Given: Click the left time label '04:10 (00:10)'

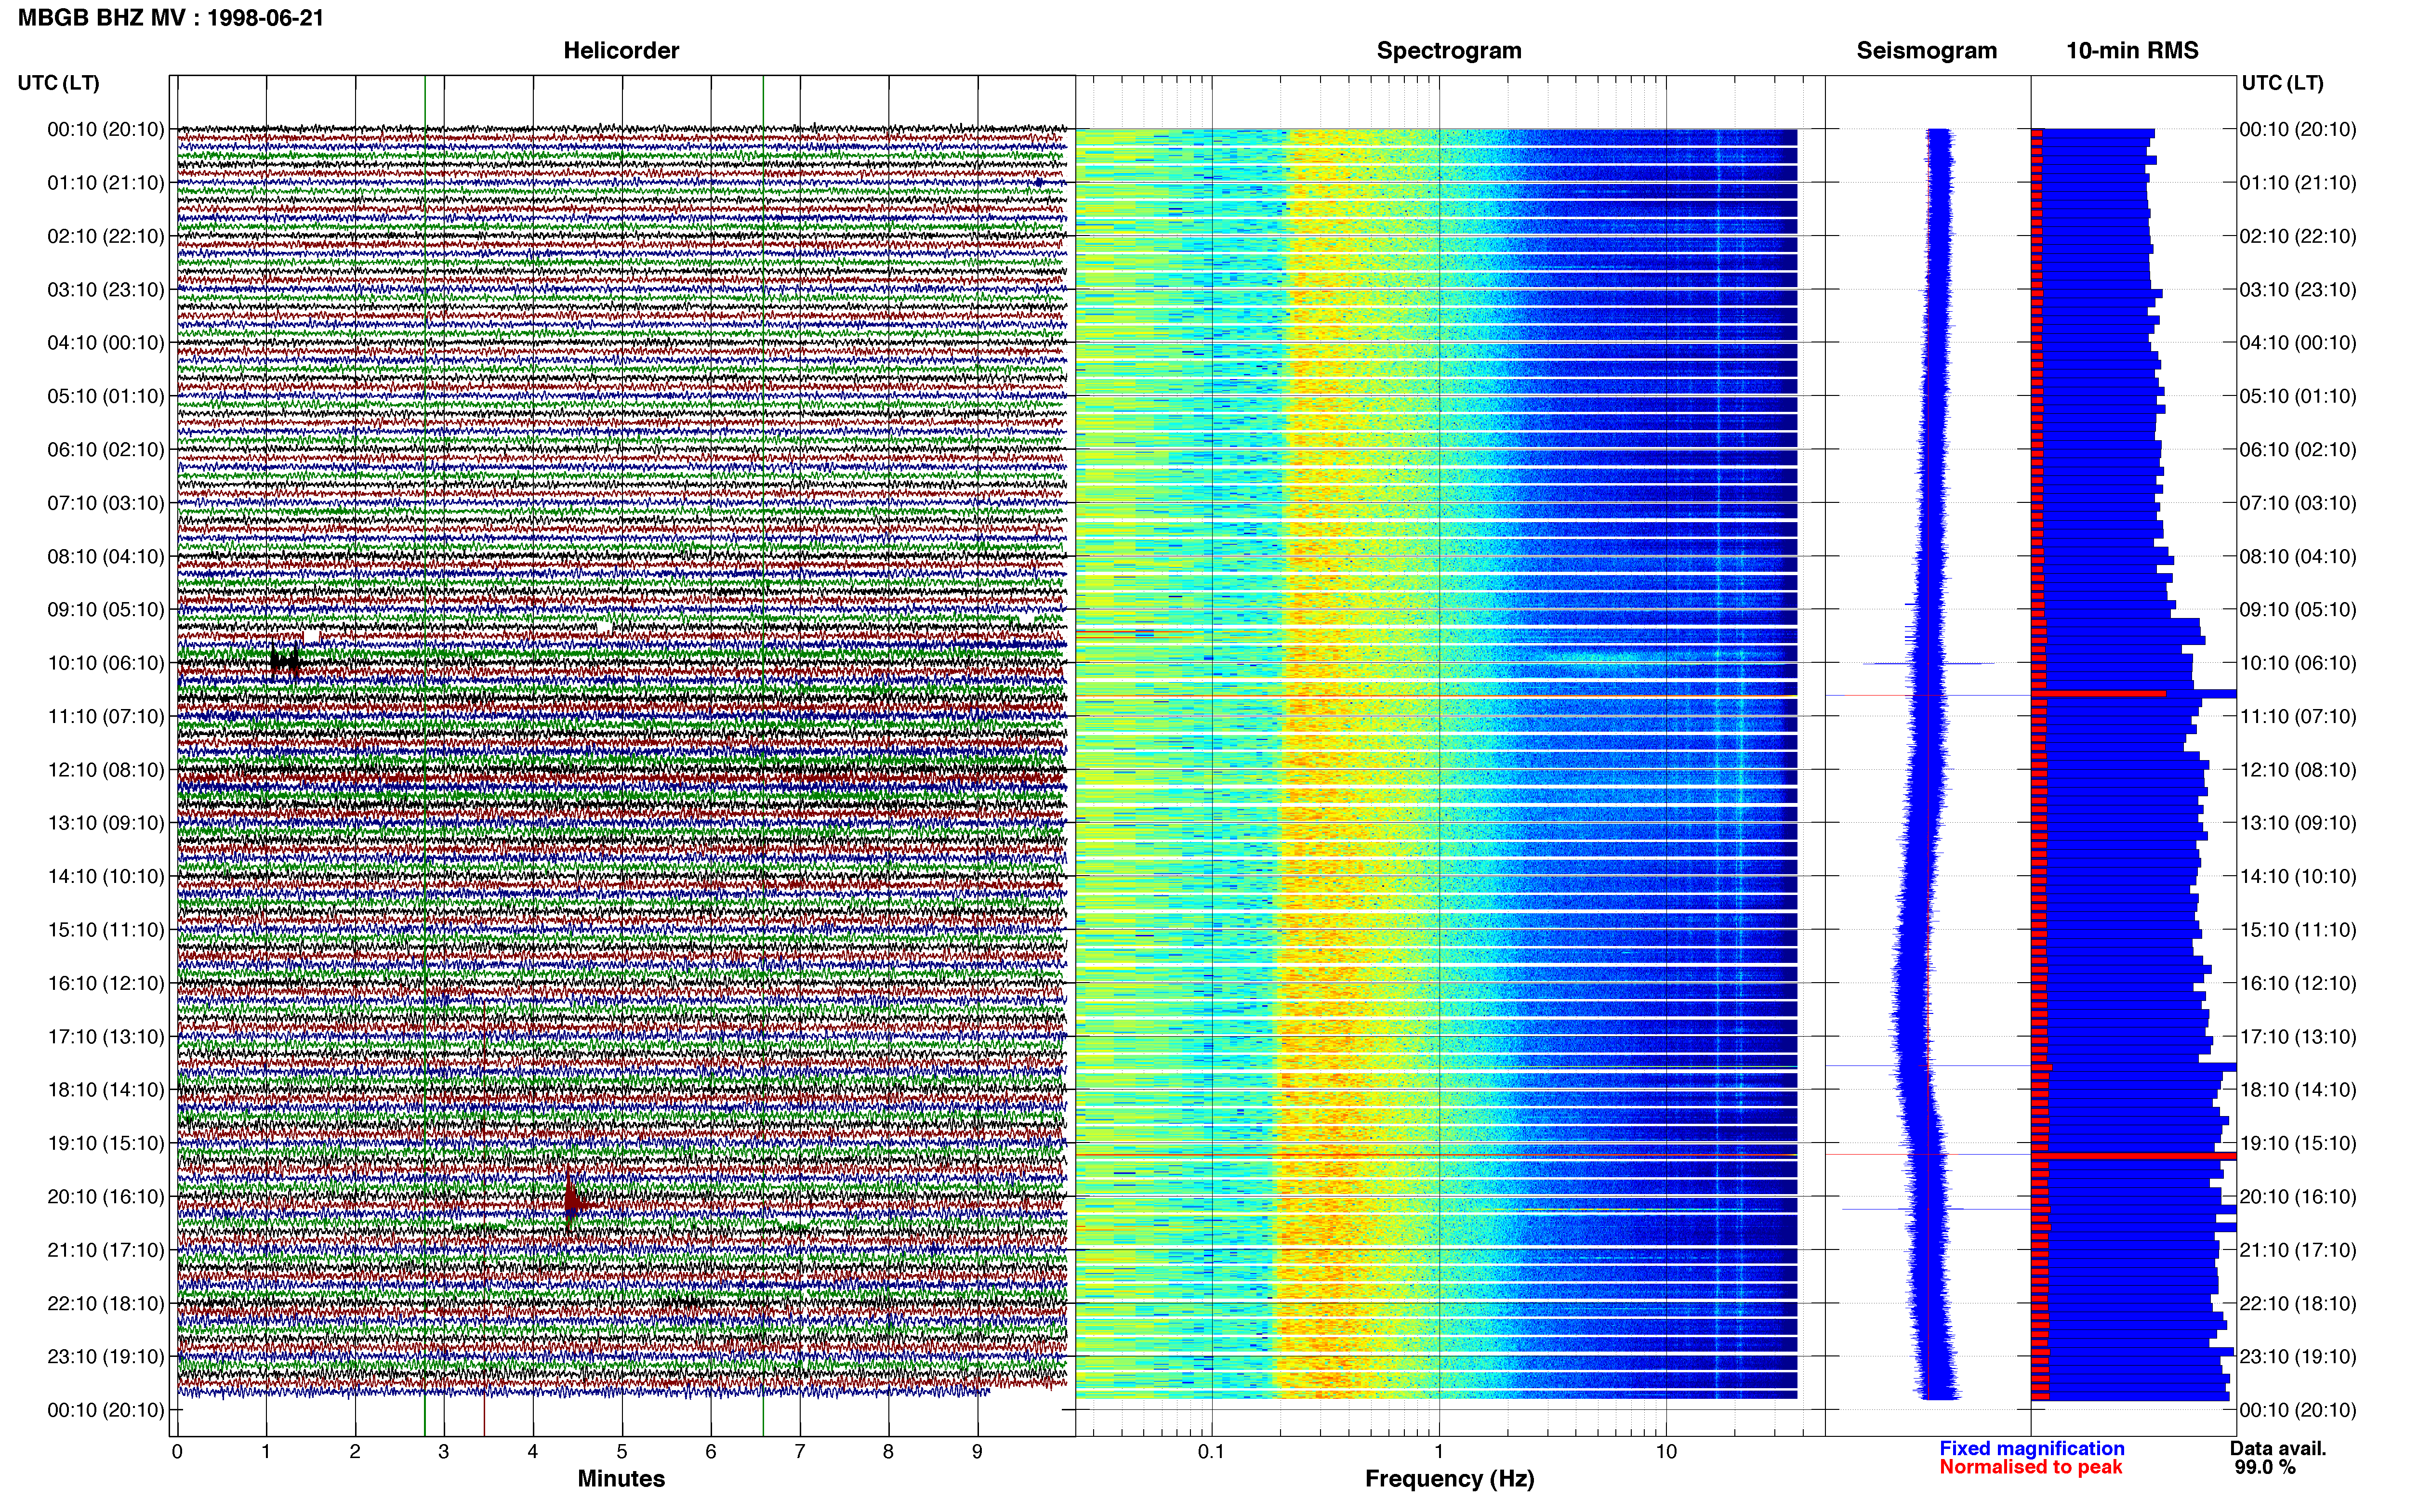Looking at the screenshot, I should click(106, 343).
